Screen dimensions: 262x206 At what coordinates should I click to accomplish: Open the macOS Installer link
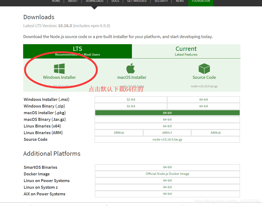132,77
